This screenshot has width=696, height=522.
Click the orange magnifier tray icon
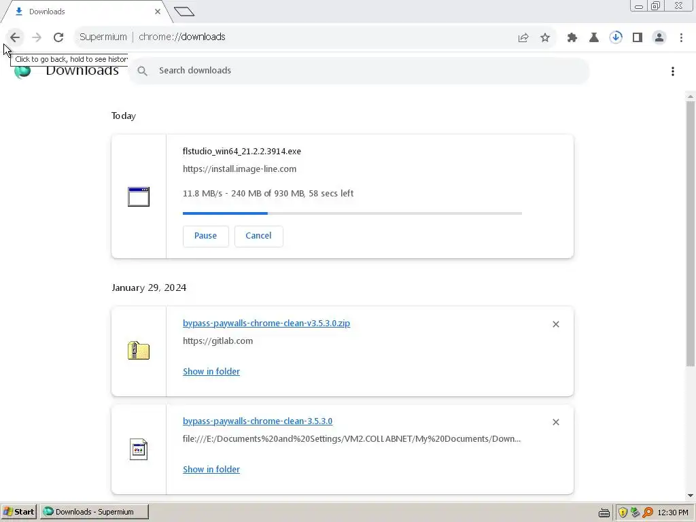pyautogui.click(x=648, y=512)
